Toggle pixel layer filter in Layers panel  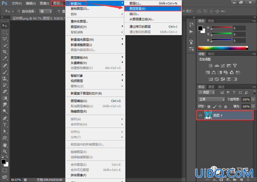(222, 93)
